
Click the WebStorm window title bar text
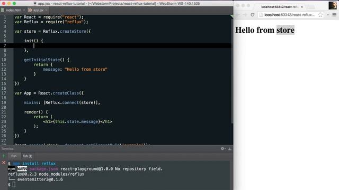pyautogui.click(x=119, y=4)
